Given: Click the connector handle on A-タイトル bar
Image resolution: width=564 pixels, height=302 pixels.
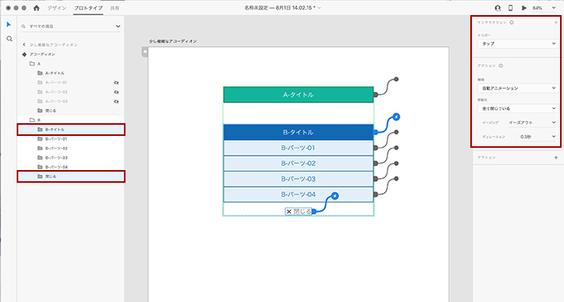Looking at the screenshot, I should [x=376, y=95].
